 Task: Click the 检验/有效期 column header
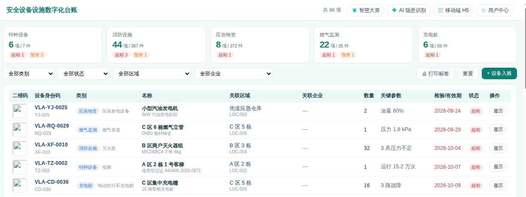tap(448, 96)
